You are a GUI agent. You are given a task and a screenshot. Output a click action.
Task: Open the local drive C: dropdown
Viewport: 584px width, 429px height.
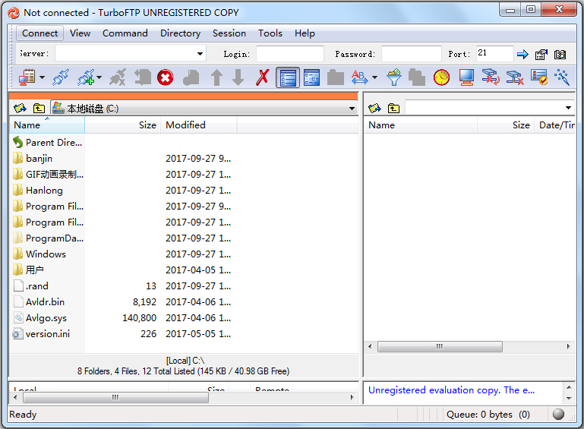coord(351,109)
